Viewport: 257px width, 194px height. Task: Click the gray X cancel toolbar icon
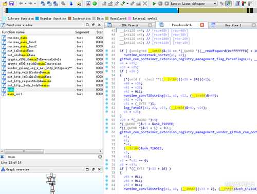point(145,3)
